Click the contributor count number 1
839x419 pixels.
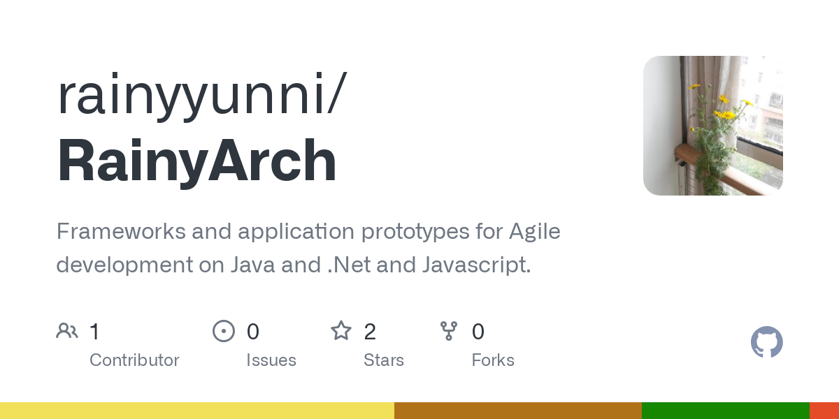[x=94, y=332]
